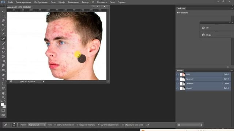Select the Pen tool
The height and width of the screenshot is (131, 234).
(3, 75)
